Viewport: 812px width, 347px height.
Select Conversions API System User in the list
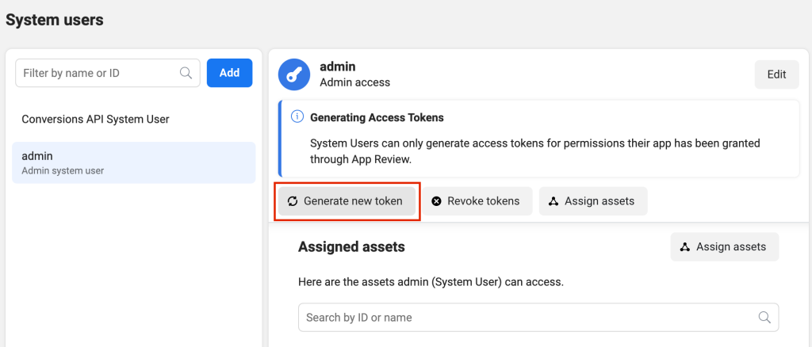[x=95, y=120]
